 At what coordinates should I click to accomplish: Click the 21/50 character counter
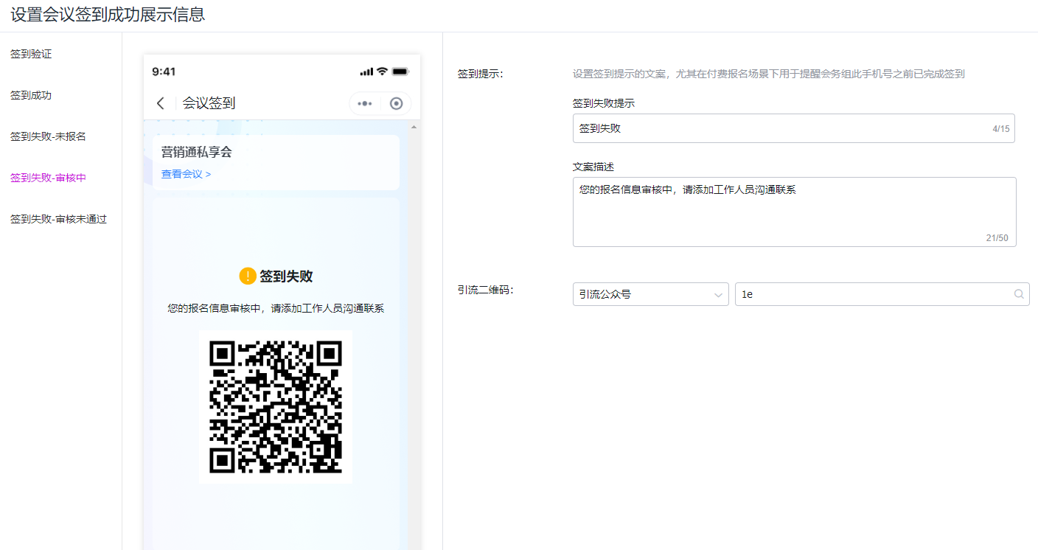tap(997, 238)
